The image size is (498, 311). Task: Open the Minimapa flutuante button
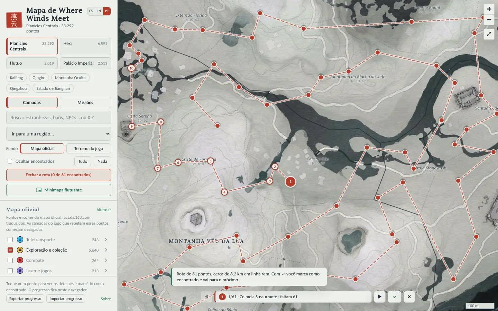click(58, 190)
